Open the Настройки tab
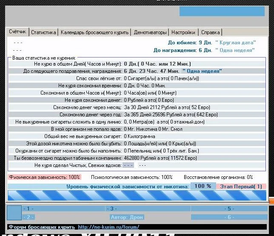The height and width of the screenshot is (236, 274). [183, 32]
